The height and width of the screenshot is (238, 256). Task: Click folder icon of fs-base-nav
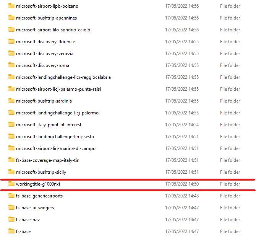(11, 219)
